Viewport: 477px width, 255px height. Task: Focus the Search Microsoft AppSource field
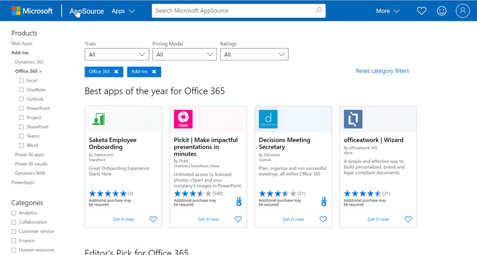(238, 11)
